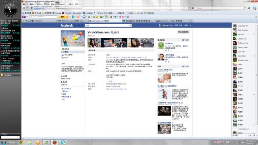The image size is (258, 145).
Task: Click the chat settings gear icon
Action: tap(250, 135)
